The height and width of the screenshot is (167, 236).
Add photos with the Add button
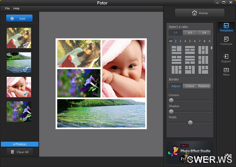pyautogui.click(x=19, y=18)
